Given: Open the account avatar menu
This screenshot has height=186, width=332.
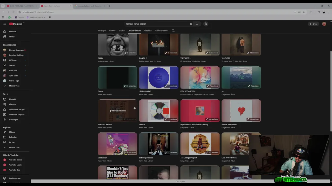Looking at the screenshot, I should point(324,24).
